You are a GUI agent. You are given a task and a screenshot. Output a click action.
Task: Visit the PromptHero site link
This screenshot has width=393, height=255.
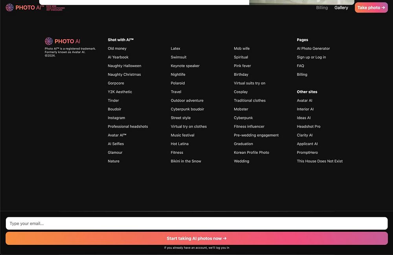pyautogui.click(x=307, y=152)
